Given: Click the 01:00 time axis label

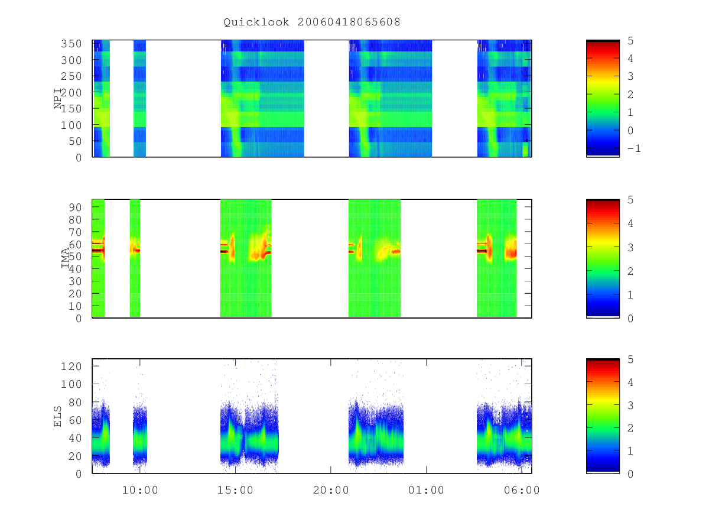Looking at the screenshot, I should tap(425, 490).
